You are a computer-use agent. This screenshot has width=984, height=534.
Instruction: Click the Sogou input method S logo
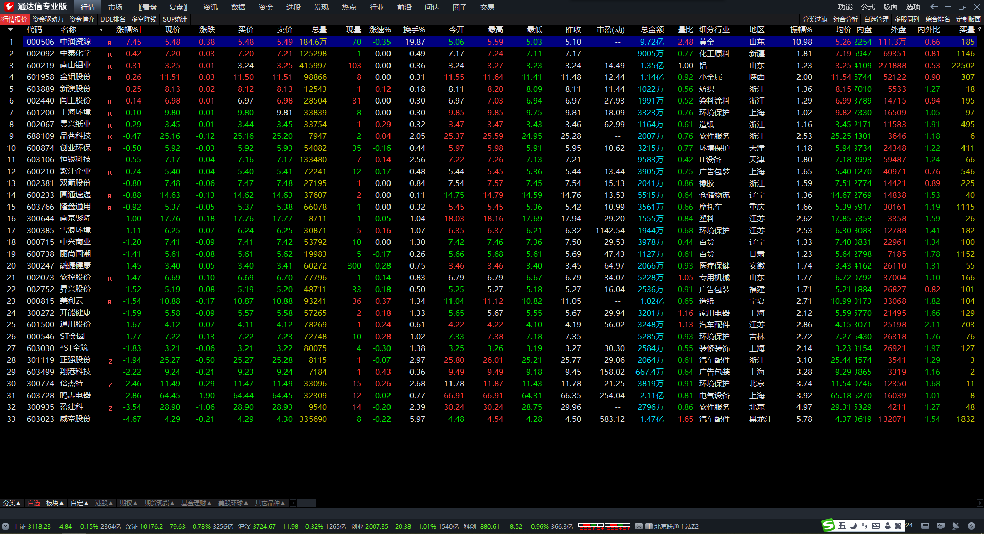(x=828, y=525)
